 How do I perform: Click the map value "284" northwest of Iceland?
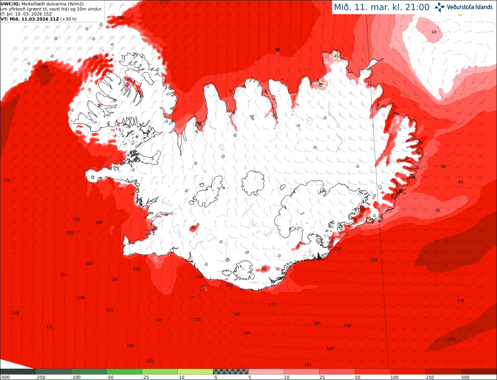click(45, 67)
